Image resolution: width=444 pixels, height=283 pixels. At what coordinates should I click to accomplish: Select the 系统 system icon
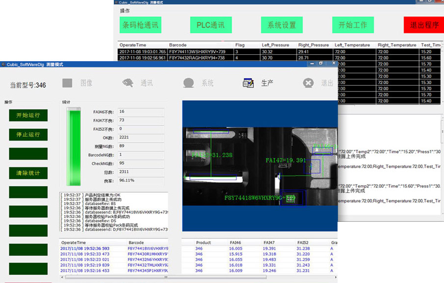[x=188, y=83]
